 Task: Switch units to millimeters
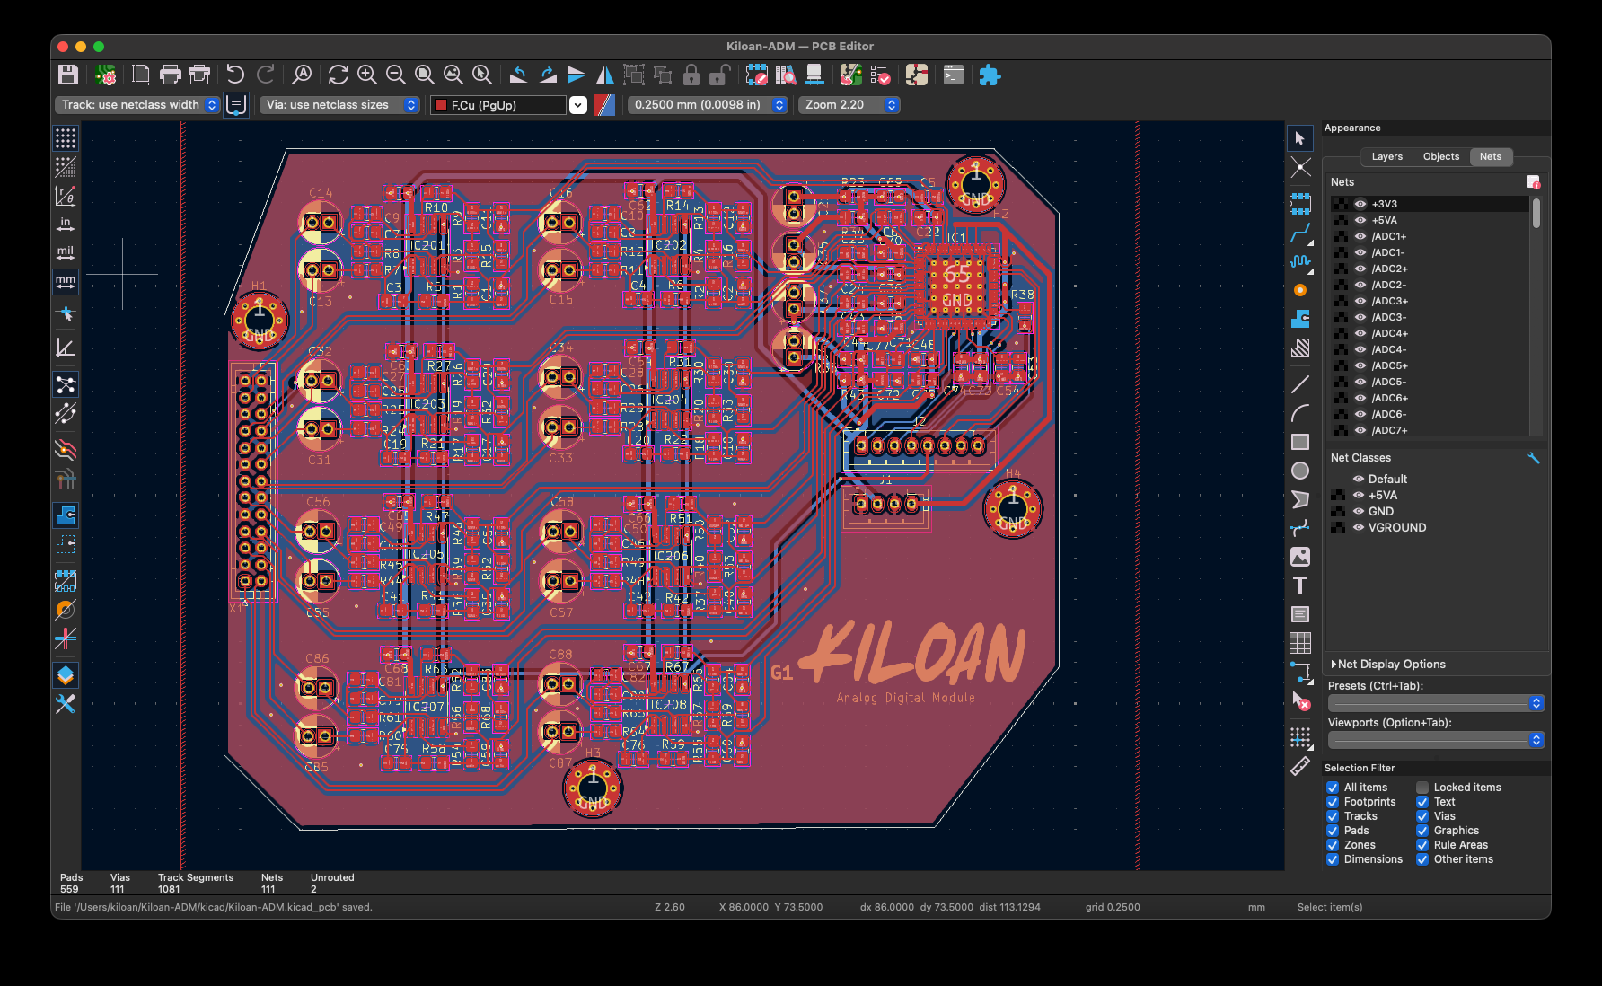tap(66, 282)
